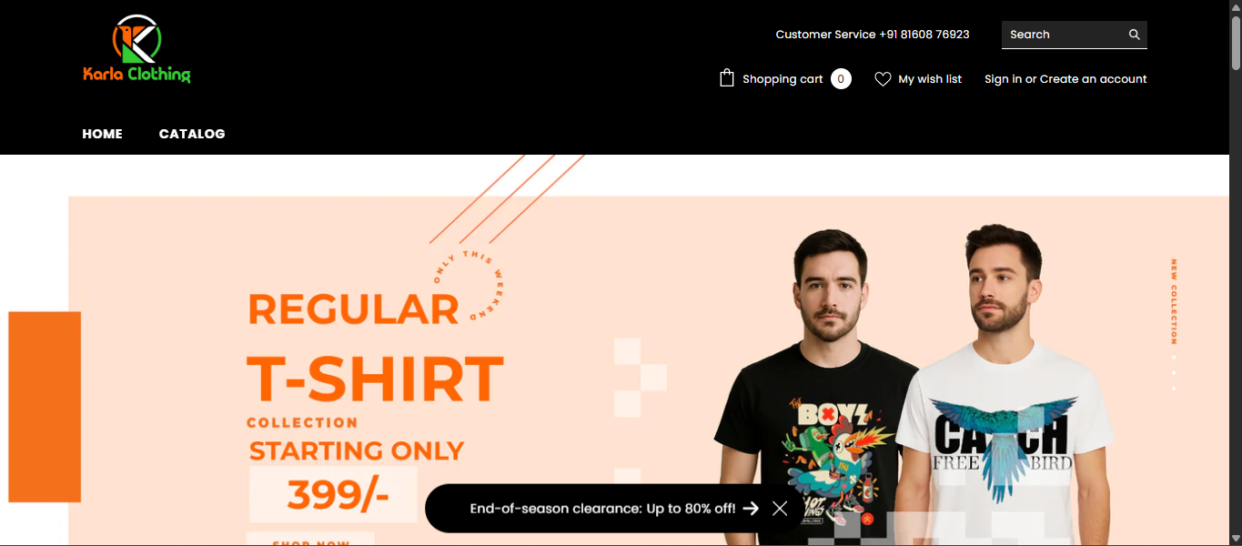Follow the clearance banner arrow icon
This screenshot has height=546, width=1242.
[751, 508]
